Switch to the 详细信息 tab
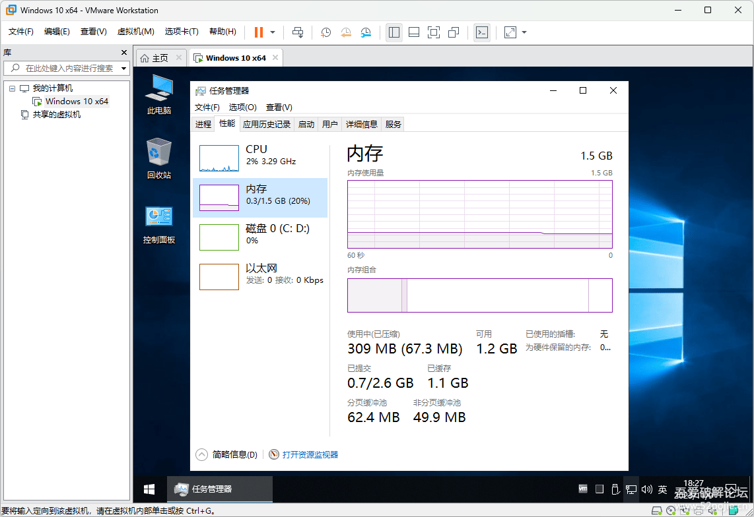Screen dimensions: 754x517 click(362, 125)
